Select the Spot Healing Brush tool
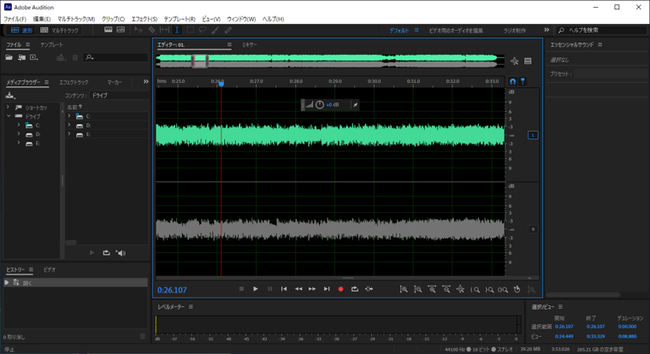This screenshot has width=650, height=354. pyautogui.click(x=228, y=30)
